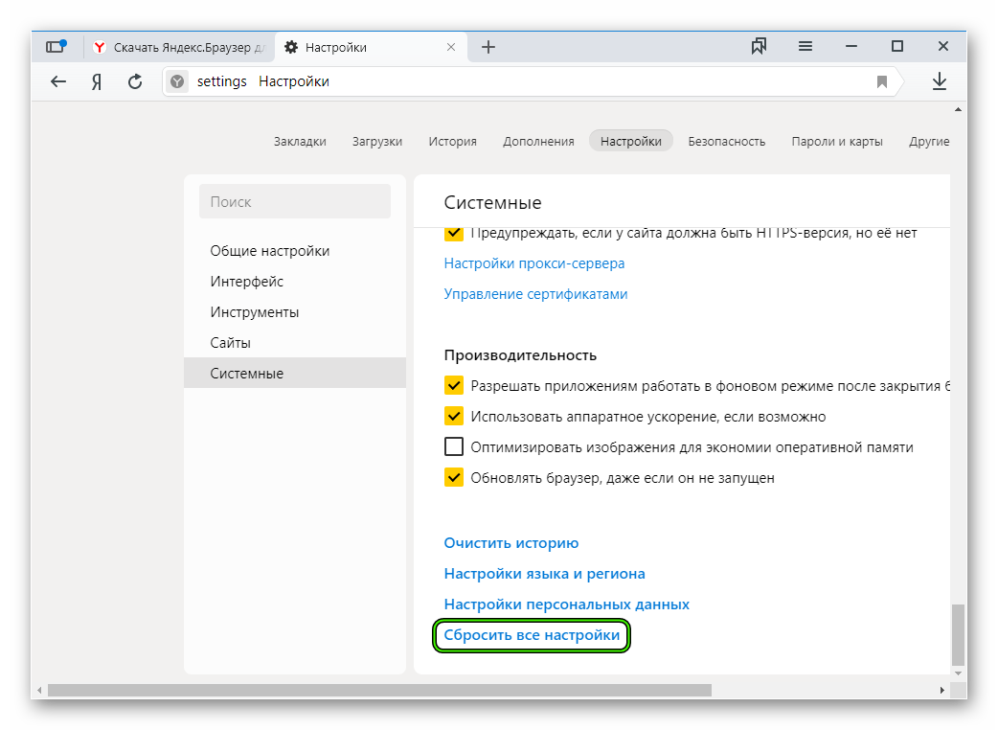Maximize the browser window
The width and height of the screenshot is (998, 730).
coord(897,46)
